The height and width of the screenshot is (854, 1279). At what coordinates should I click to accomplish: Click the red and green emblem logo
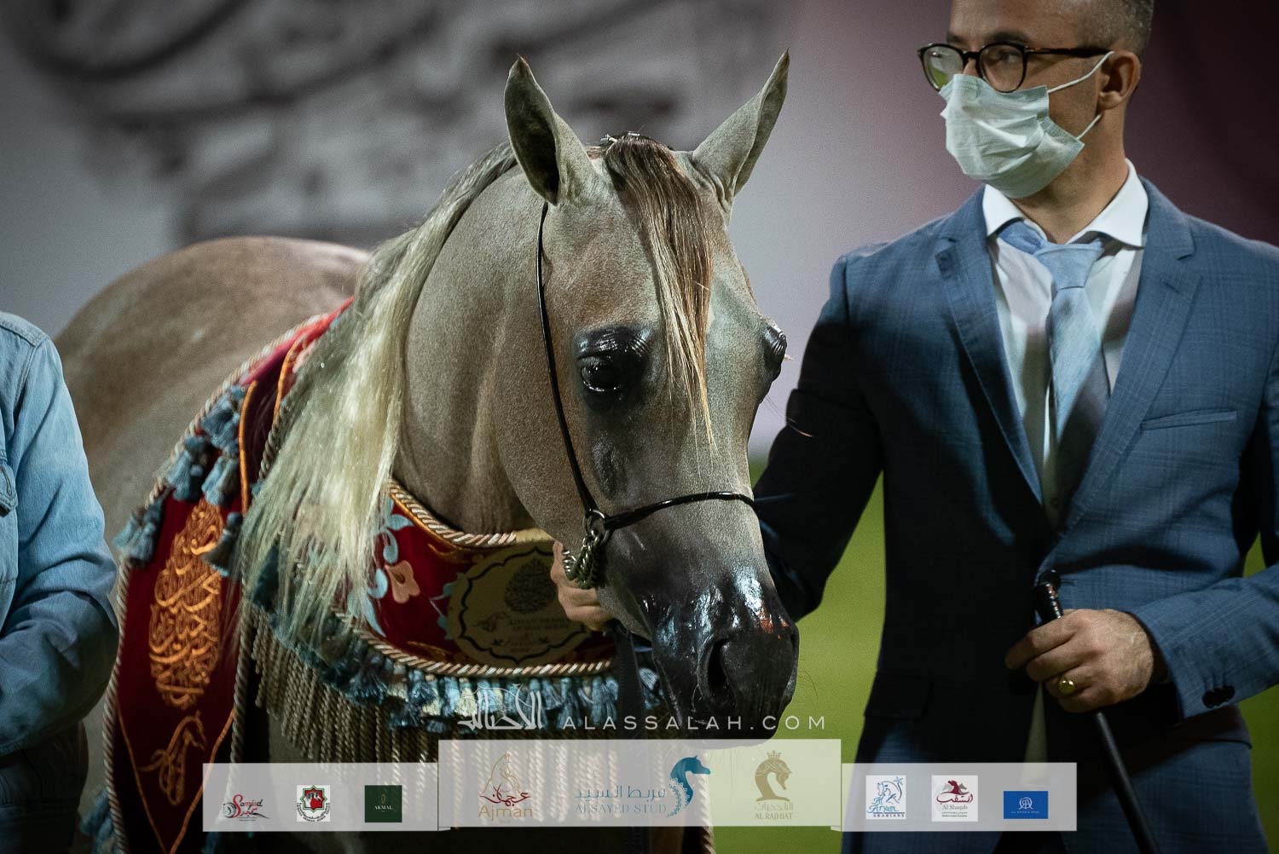313,801
